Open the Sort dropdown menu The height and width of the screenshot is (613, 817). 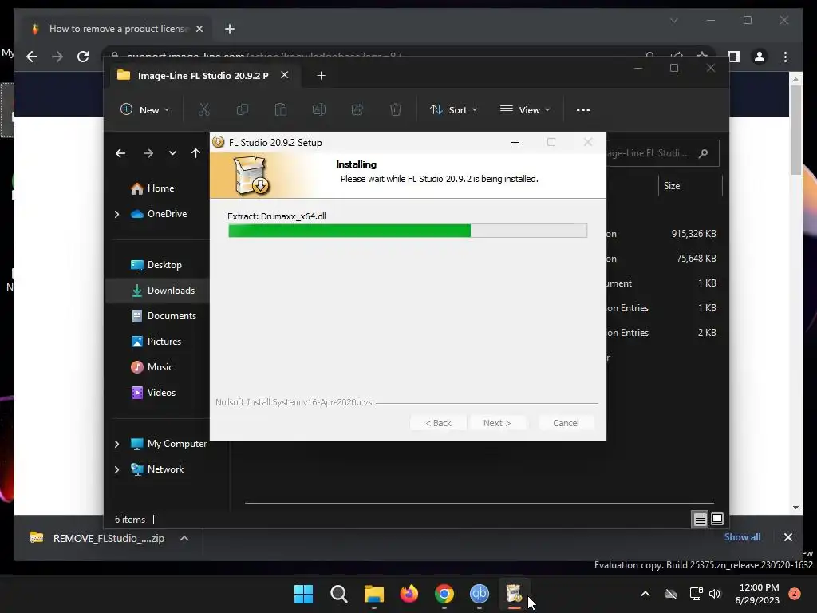point(453,110)
